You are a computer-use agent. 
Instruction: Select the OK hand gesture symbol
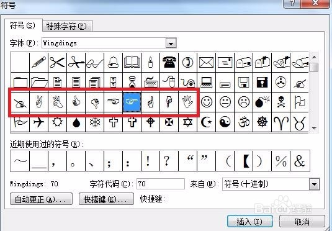[57, 102]
